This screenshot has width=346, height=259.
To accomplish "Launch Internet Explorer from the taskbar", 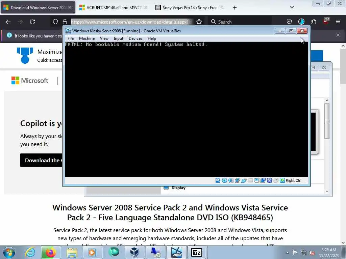I will click(x=30, y=252).
